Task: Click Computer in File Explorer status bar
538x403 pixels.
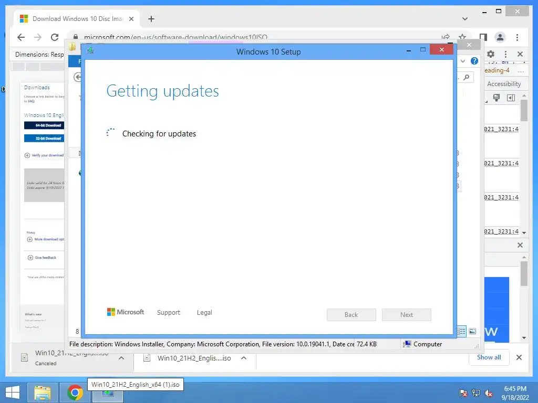Action: tap(423, 344)
